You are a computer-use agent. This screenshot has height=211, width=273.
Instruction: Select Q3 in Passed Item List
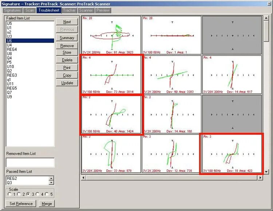28,183
